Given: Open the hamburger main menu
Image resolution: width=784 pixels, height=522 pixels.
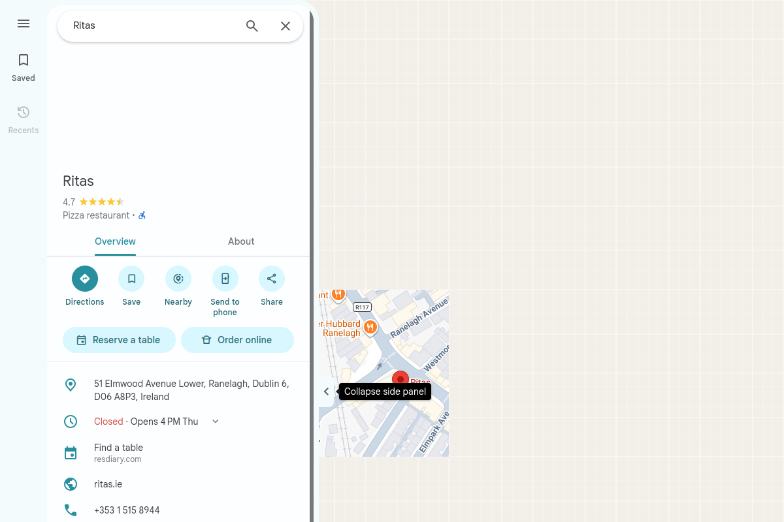Looking at the screenshot, I should 24,23.
